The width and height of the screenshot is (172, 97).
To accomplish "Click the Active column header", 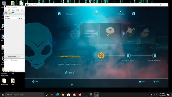I will [6, 60].
